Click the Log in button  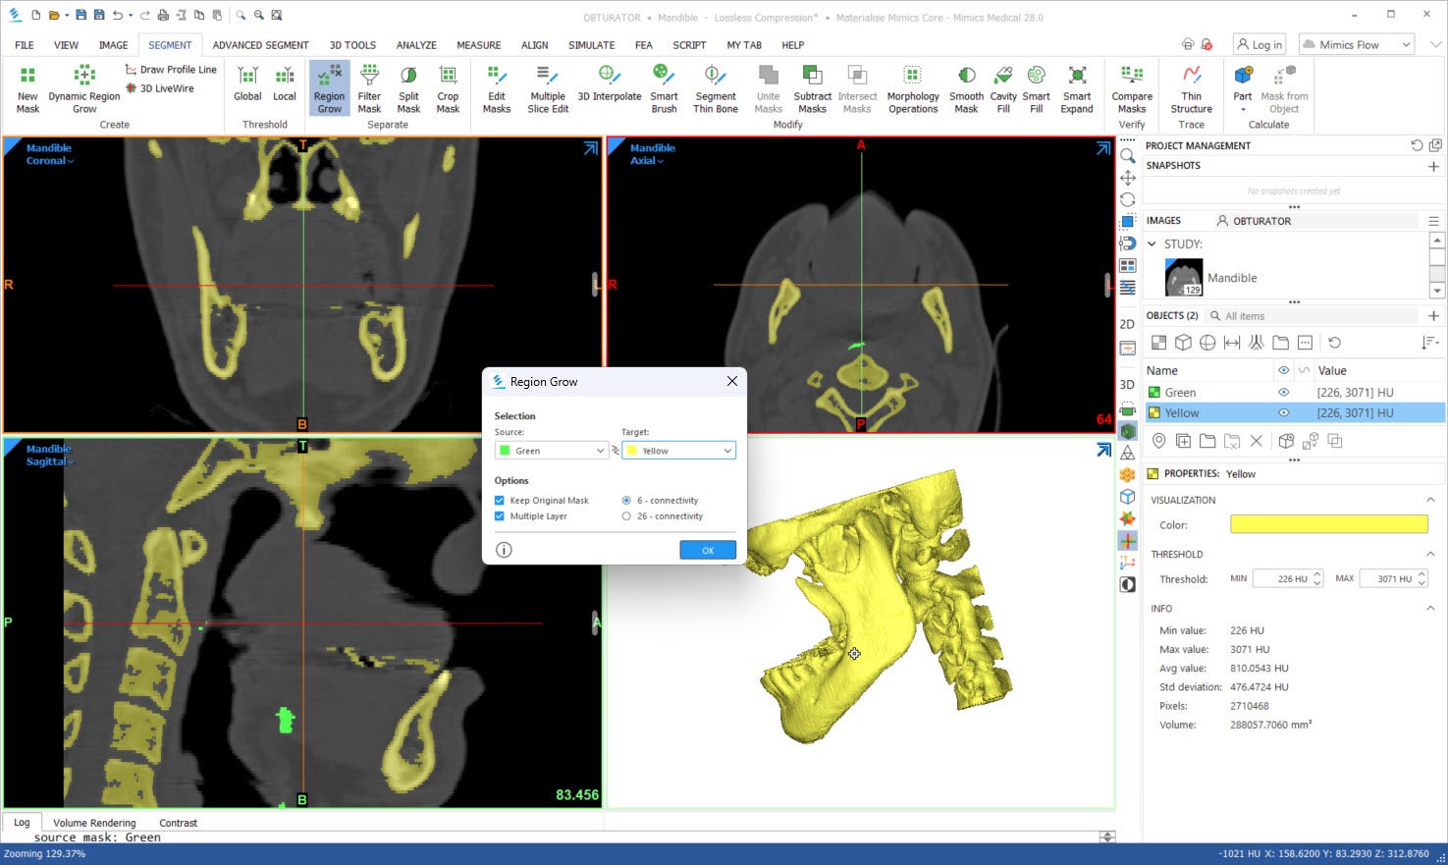click(1259, 45)
